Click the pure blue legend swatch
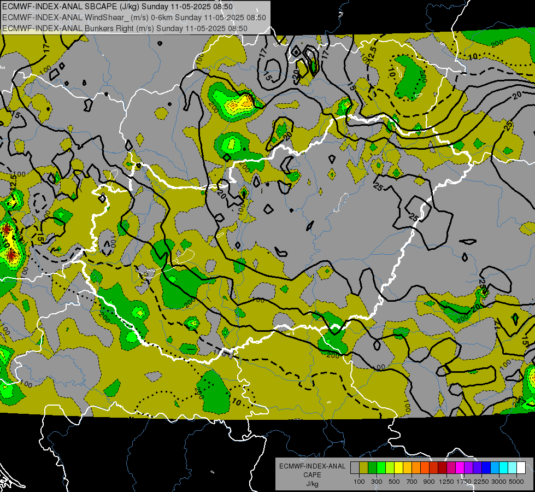The height and width of the screenshot is (492, 535). (486, 468)
